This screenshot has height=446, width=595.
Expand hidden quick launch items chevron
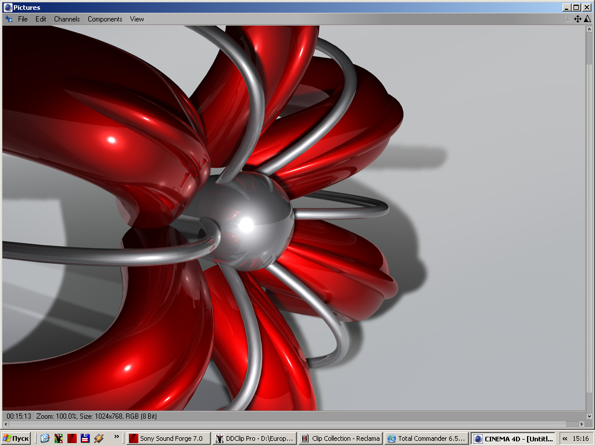coord(116,436)
